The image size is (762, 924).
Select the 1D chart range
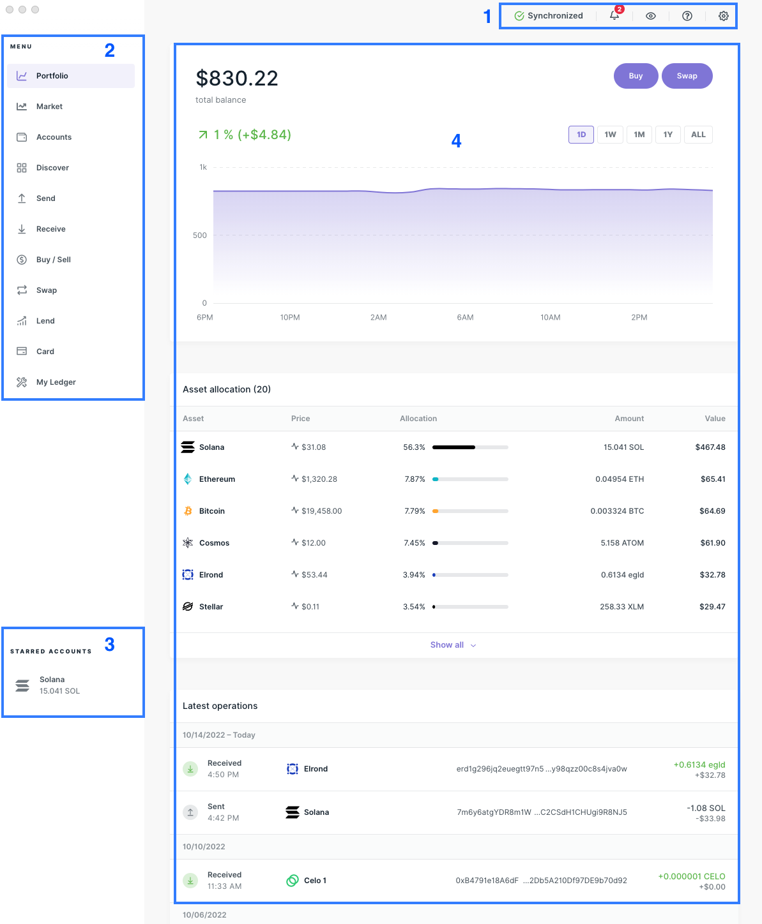pyautogui.click(x=581, y=135)
